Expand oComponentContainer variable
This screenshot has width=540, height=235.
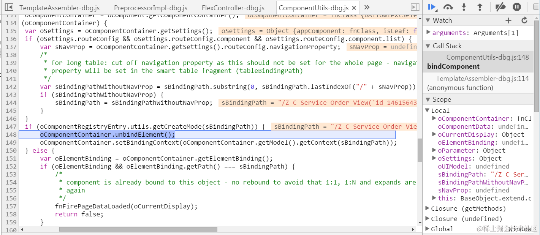[434, 118]
